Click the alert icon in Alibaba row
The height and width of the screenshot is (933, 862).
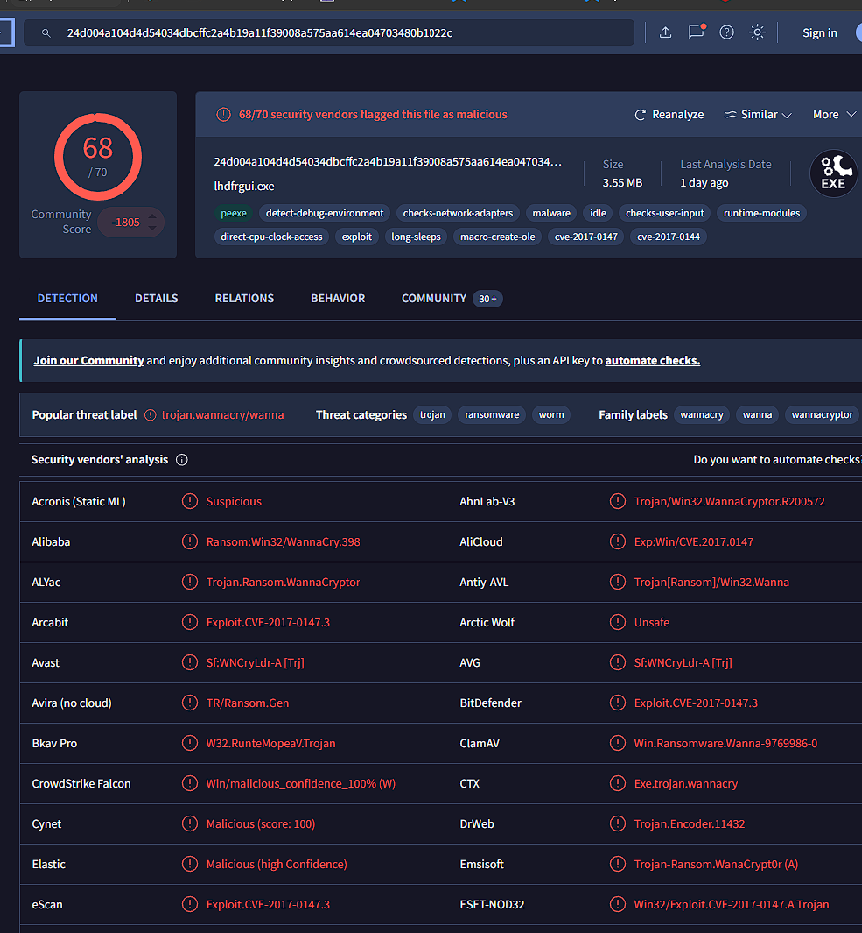190,541
